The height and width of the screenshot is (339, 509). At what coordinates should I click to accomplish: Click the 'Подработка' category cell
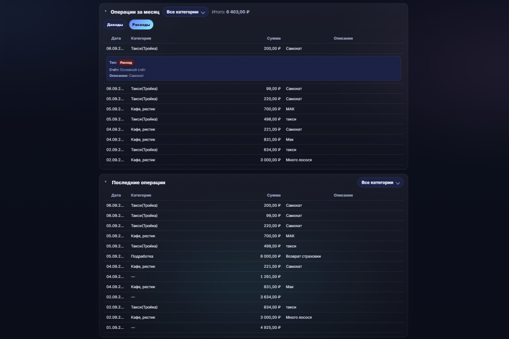(x=142, y=257)
